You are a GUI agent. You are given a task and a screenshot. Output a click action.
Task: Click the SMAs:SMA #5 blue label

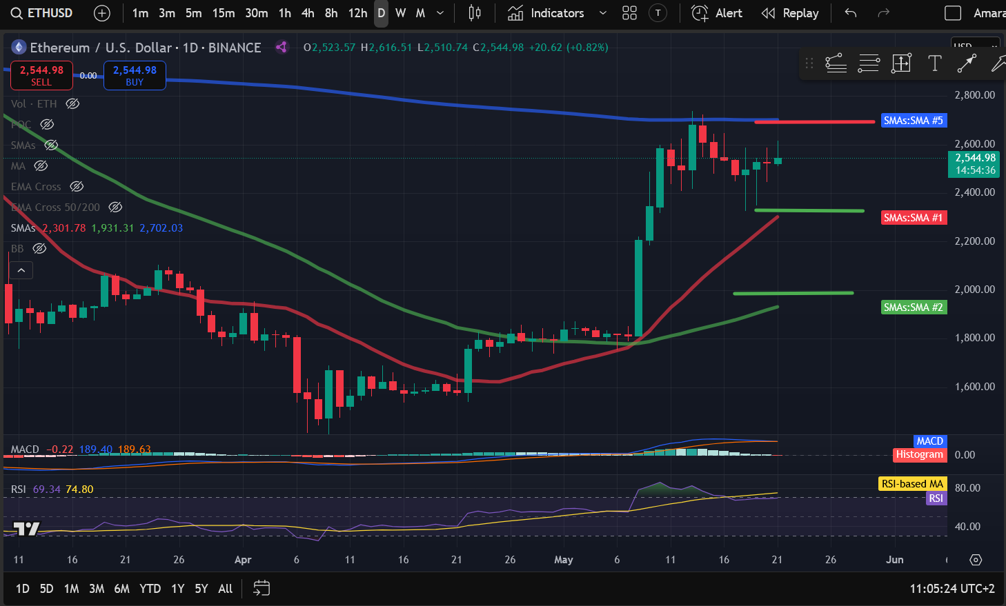click(x=913, y=121)
